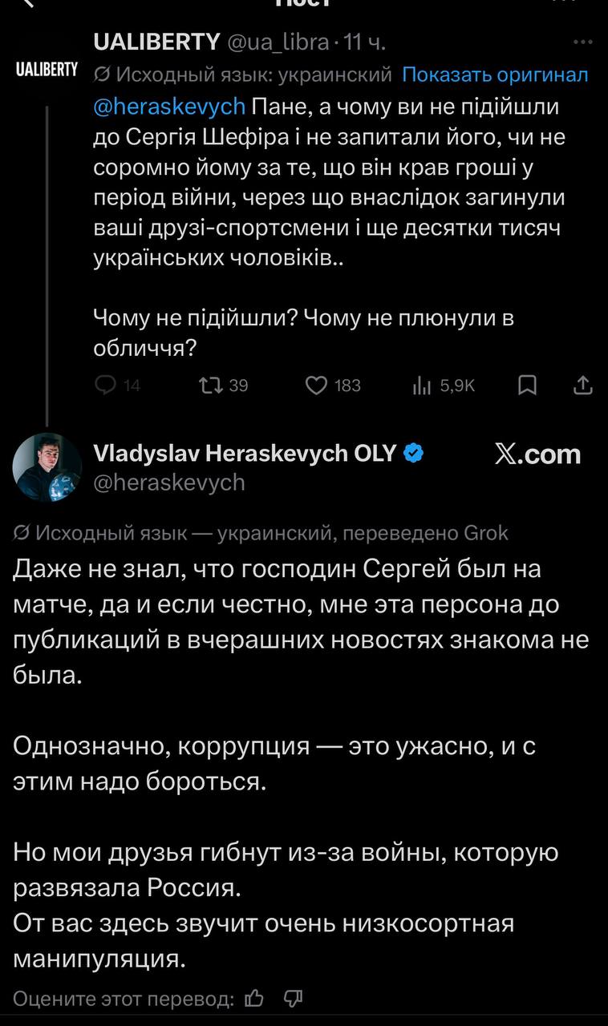The width and height of the screenshot is (608, 1026).
Task: Click the @heraskevych handle under the author name
Action: [169, 481]
